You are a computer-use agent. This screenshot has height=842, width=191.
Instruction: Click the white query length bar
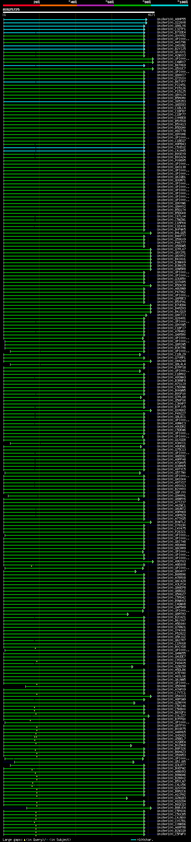tap(79, 13)
